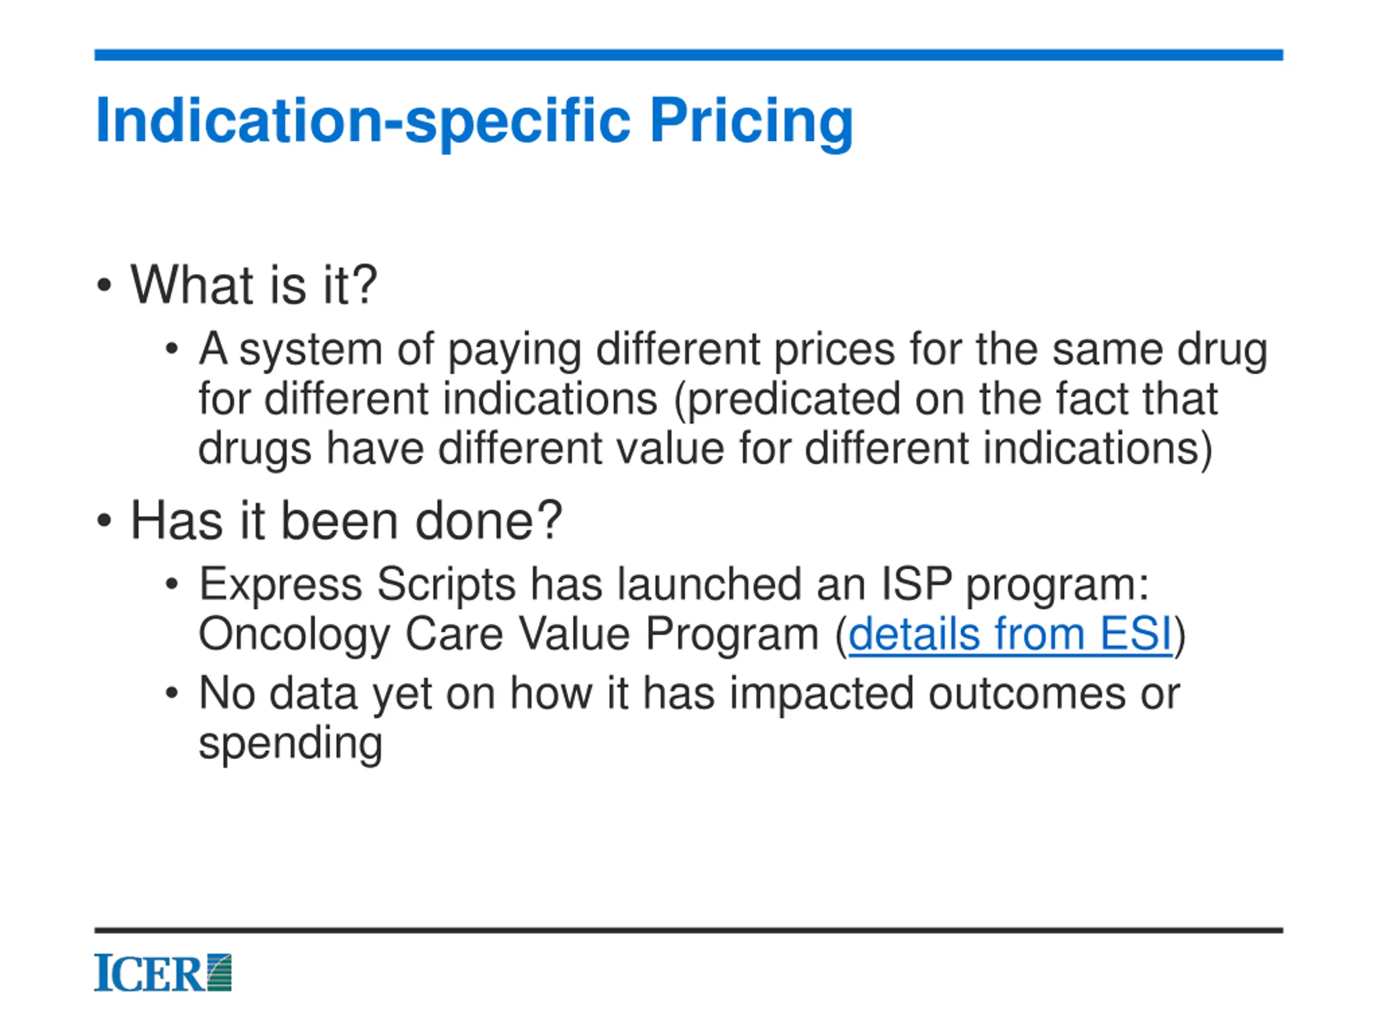Select the 'Indication-specific Pricing' title
The image size is (1378, 1033).
click(x=474, y=122)
